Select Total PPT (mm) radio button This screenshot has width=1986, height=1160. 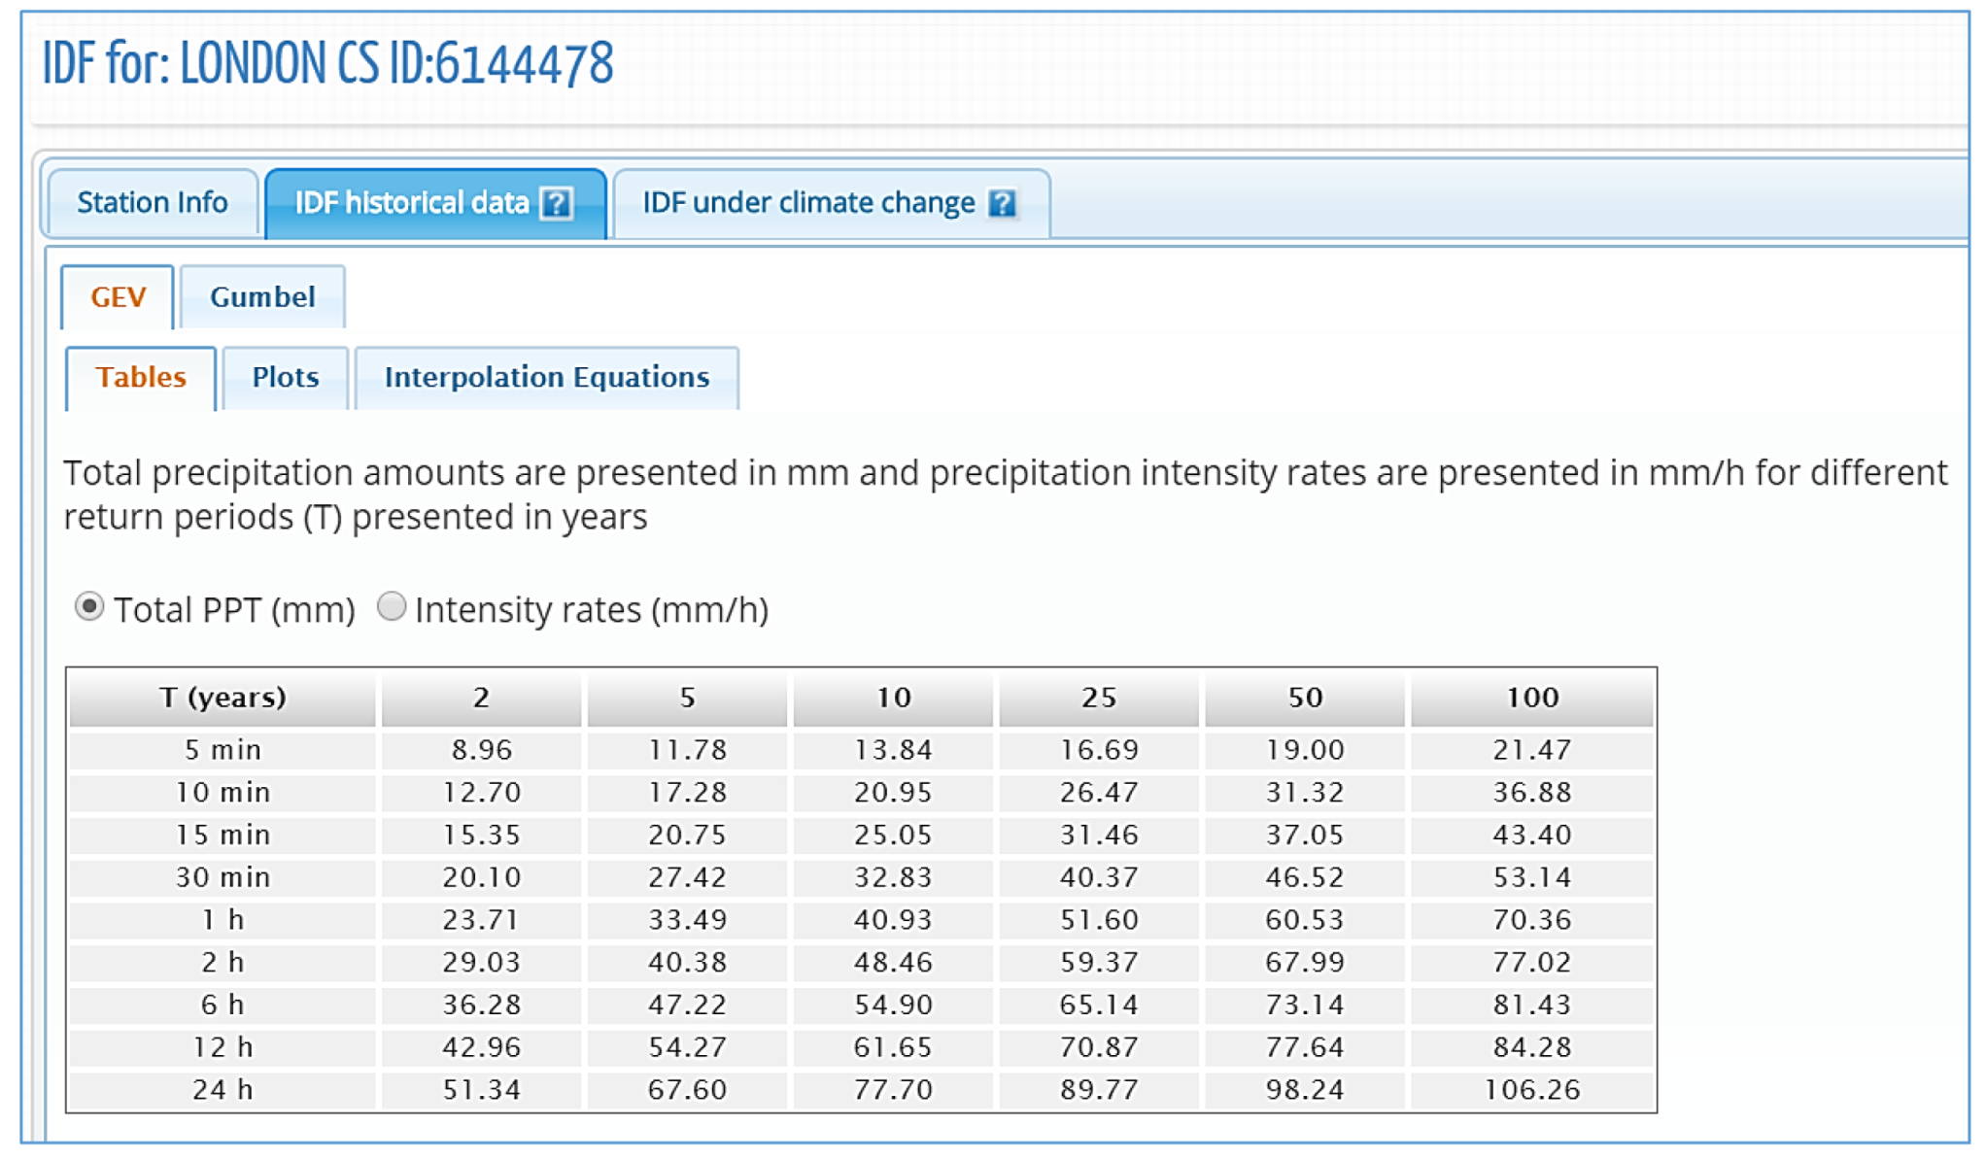pos(89,607)
